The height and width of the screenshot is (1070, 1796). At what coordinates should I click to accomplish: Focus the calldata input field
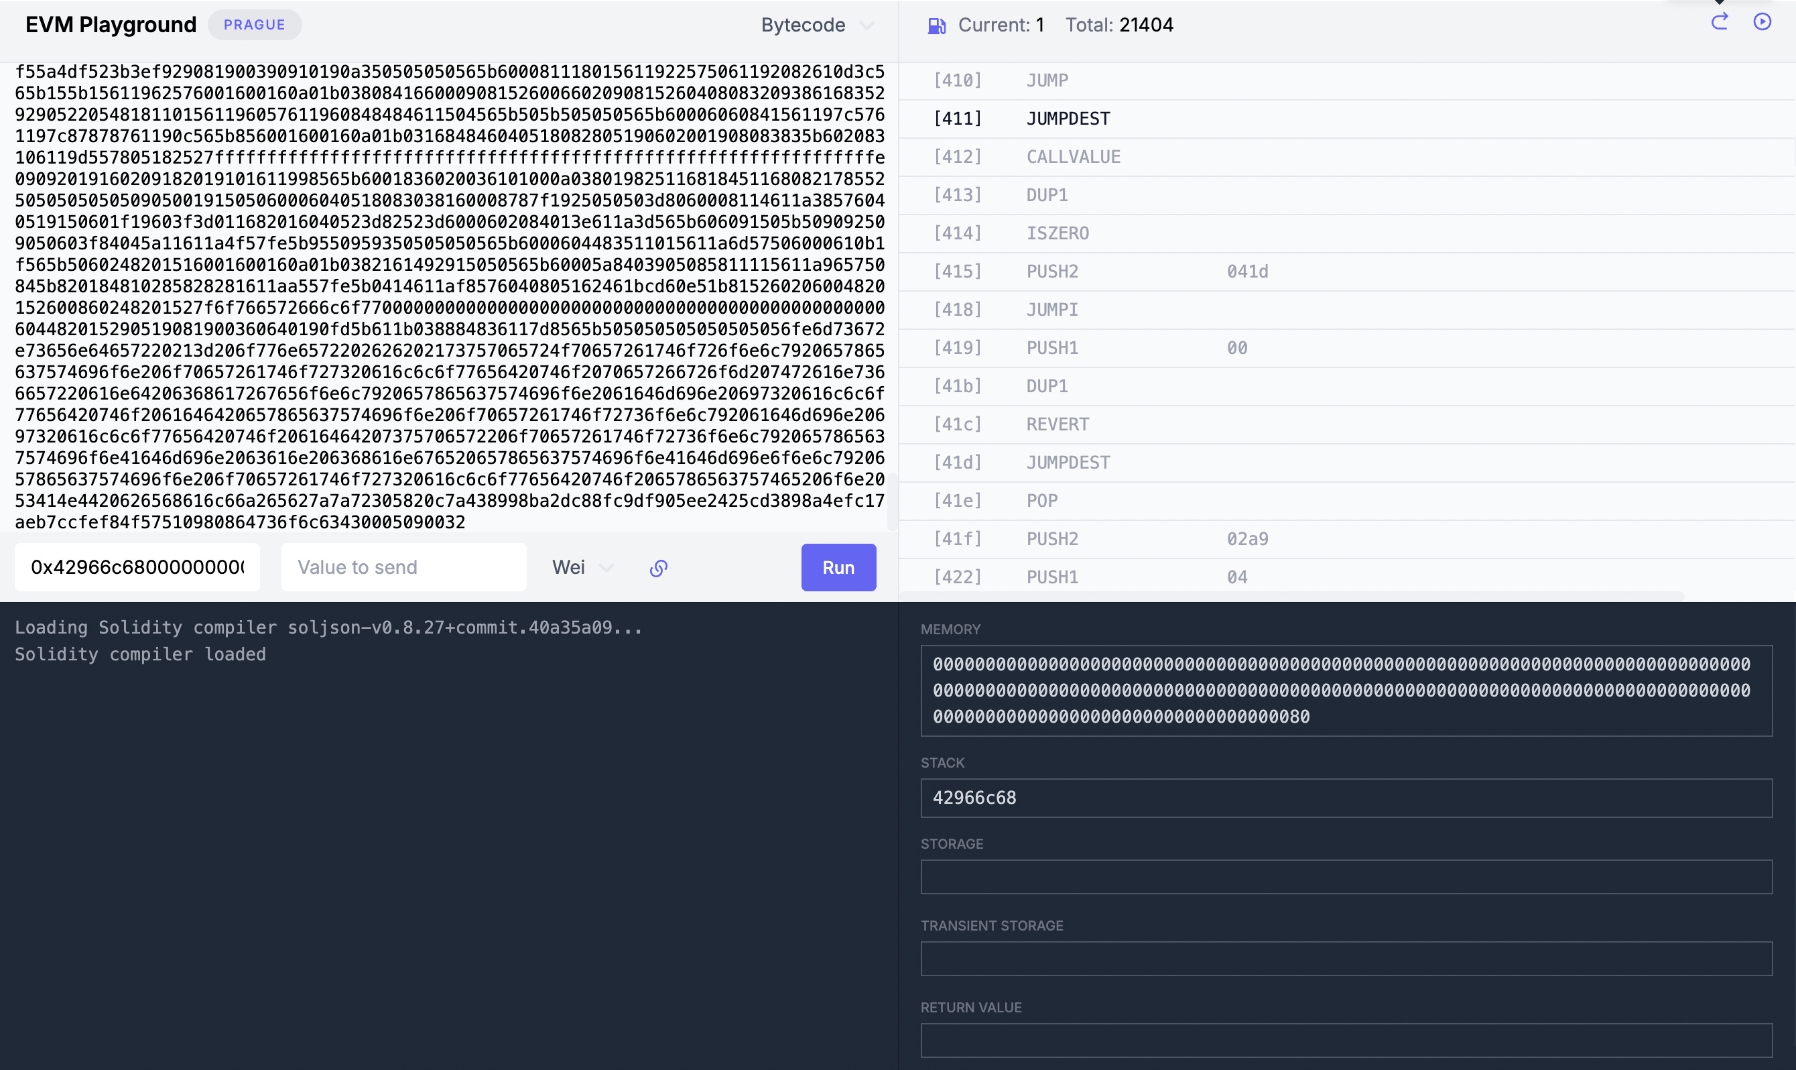click(137, 567)
